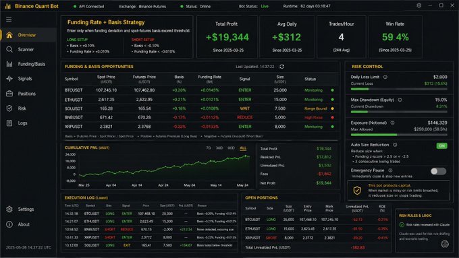
Task: Open the Scanner menu item
Action: [28, 49]
